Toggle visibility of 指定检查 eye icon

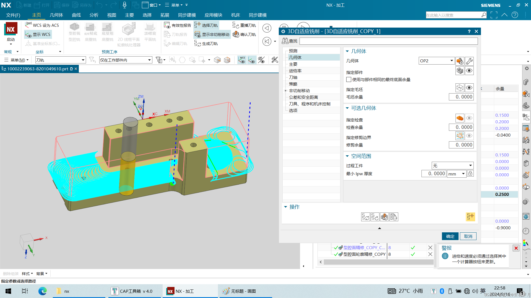pos(470,118)
